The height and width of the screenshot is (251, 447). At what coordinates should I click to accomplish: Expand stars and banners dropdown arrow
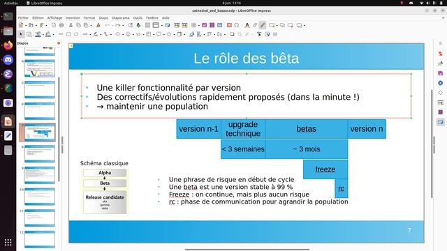[x=175, y=34]
